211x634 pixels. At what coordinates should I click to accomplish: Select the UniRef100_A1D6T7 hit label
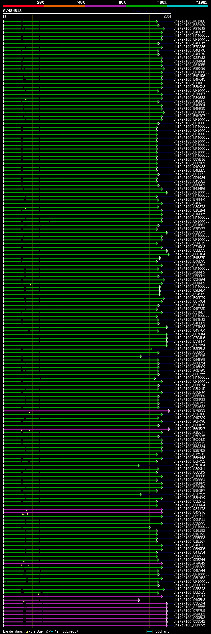pos(189,433)
